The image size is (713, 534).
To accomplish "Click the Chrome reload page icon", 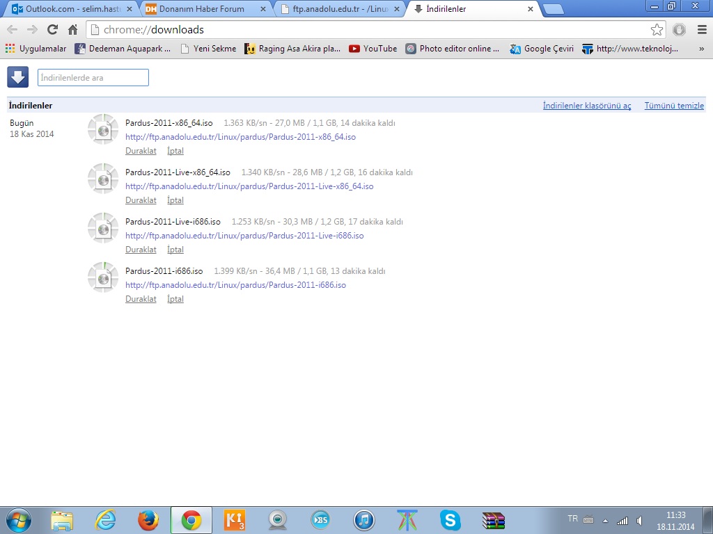I will pos(52,30).
